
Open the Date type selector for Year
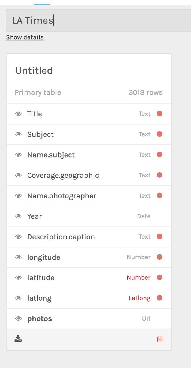pyautogui.click(x=144, y=216)
